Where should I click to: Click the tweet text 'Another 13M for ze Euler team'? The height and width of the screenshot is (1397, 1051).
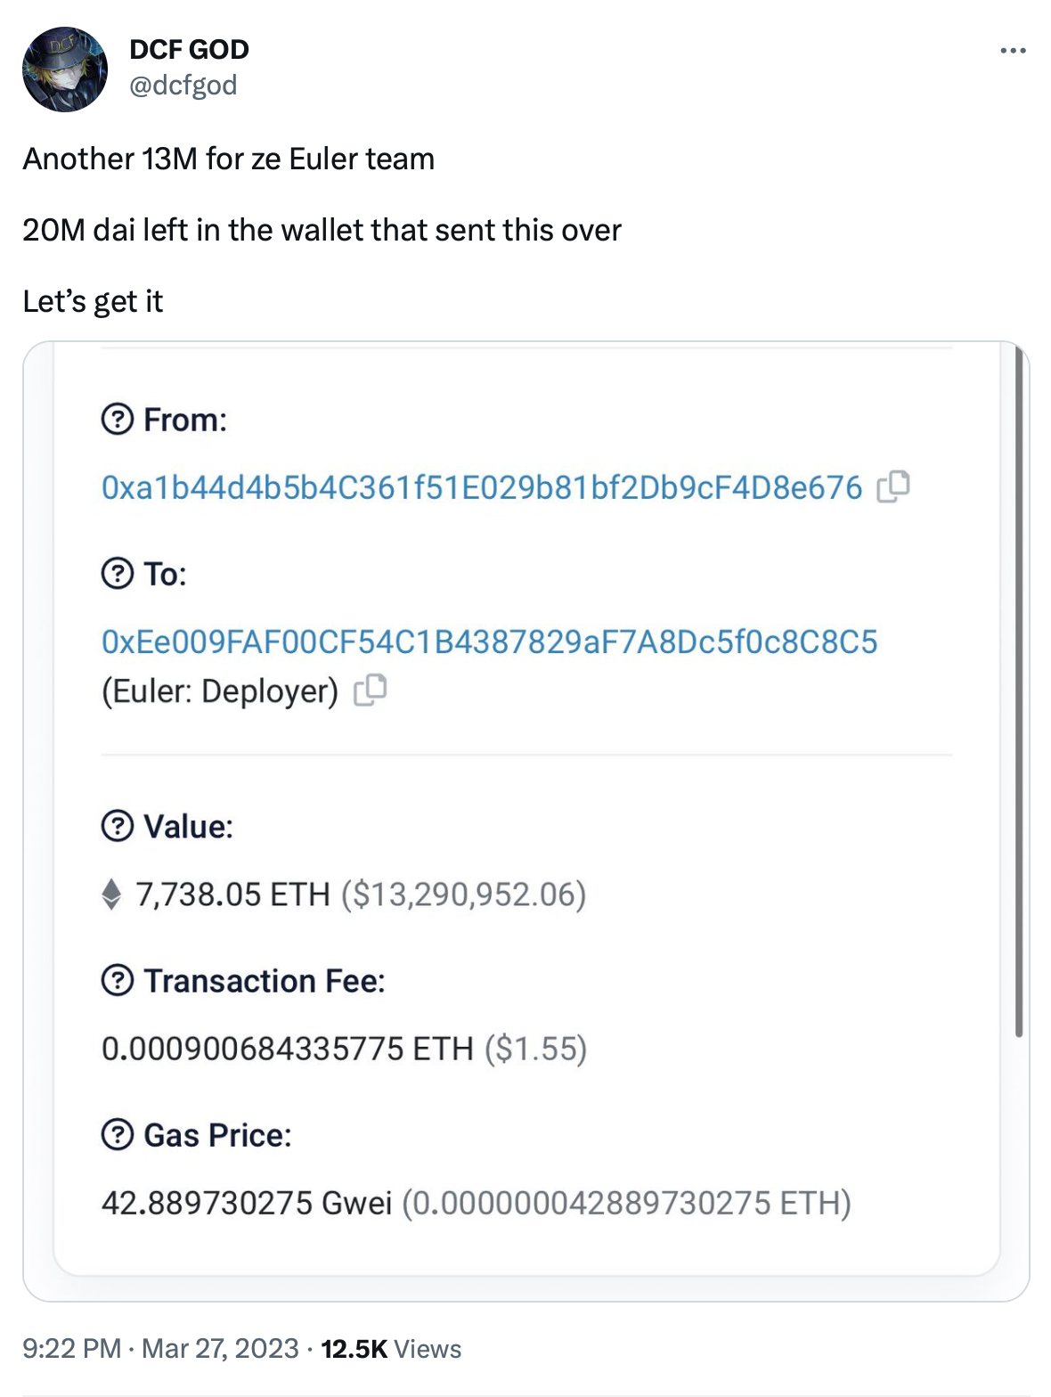coord(229,159)
